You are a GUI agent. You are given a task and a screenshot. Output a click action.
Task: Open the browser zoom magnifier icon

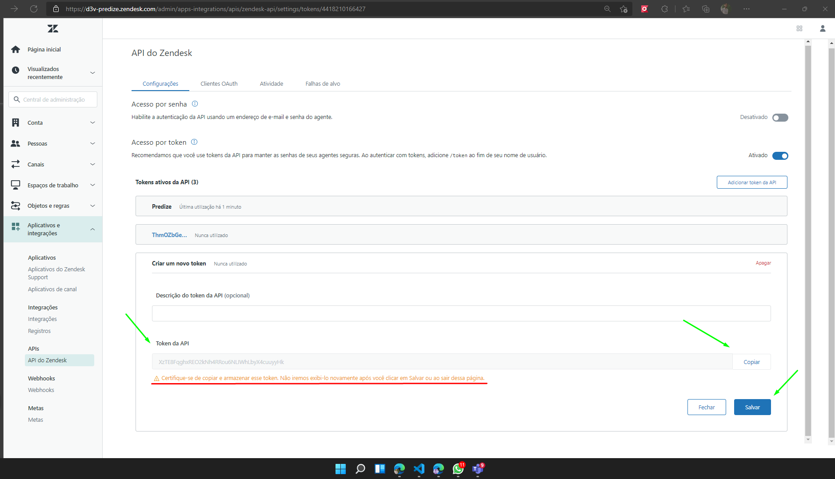pyautogui.click(x=607, y=9)
